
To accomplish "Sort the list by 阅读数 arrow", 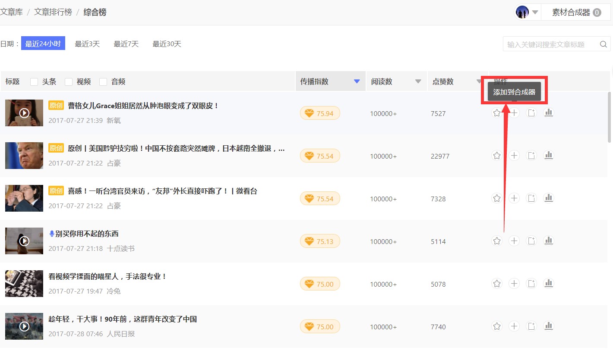I will [x=418, y=81].
